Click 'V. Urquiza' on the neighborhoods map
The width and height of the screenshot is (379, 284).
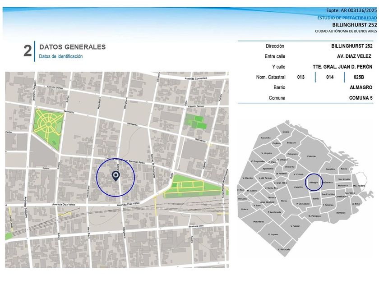[x=267, y=153]
